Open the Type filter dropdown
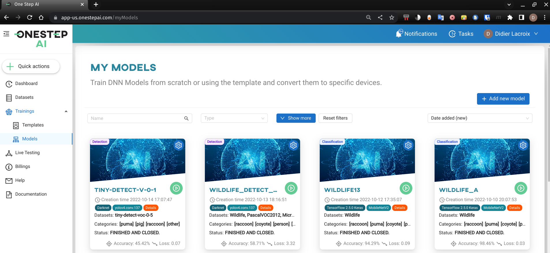Image resolution: width=550 pixels, height=253 pixels. (234, 118)
